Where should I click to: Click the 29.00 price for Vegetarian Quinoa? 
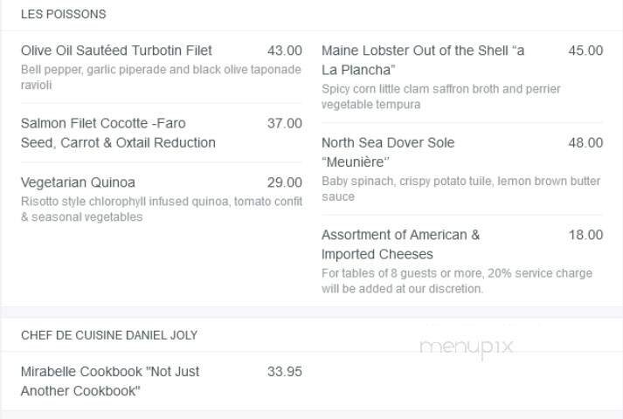click(x=284, y=182)
